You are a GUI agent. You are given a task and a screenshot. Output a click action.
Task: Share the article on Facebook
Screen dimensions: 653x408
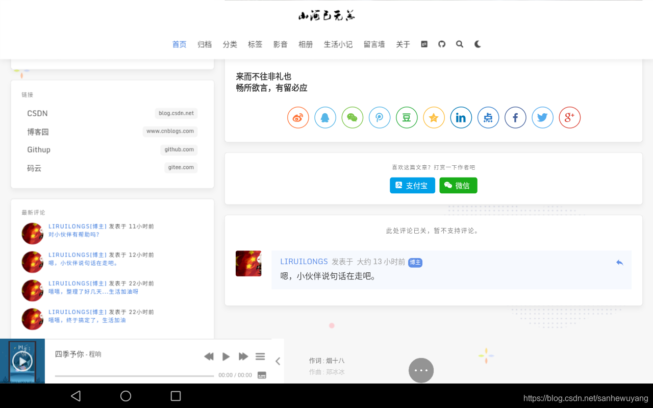click(x=515, y=117)
